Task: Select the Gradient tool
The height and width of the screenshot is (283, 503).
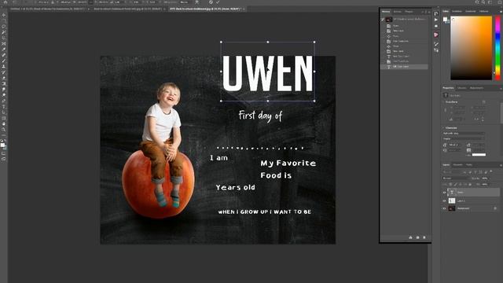Action: point(4,84)
